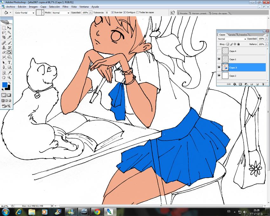This screenshot has height=216, width=270.
Task: Show the hidden Capa 4 layer
Action: click(x=219, y=51)
